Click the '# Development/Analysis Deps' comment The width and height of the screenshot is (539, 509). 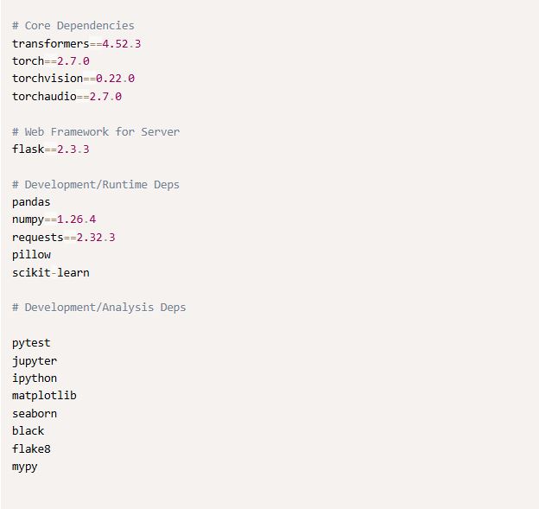[98, 308]
